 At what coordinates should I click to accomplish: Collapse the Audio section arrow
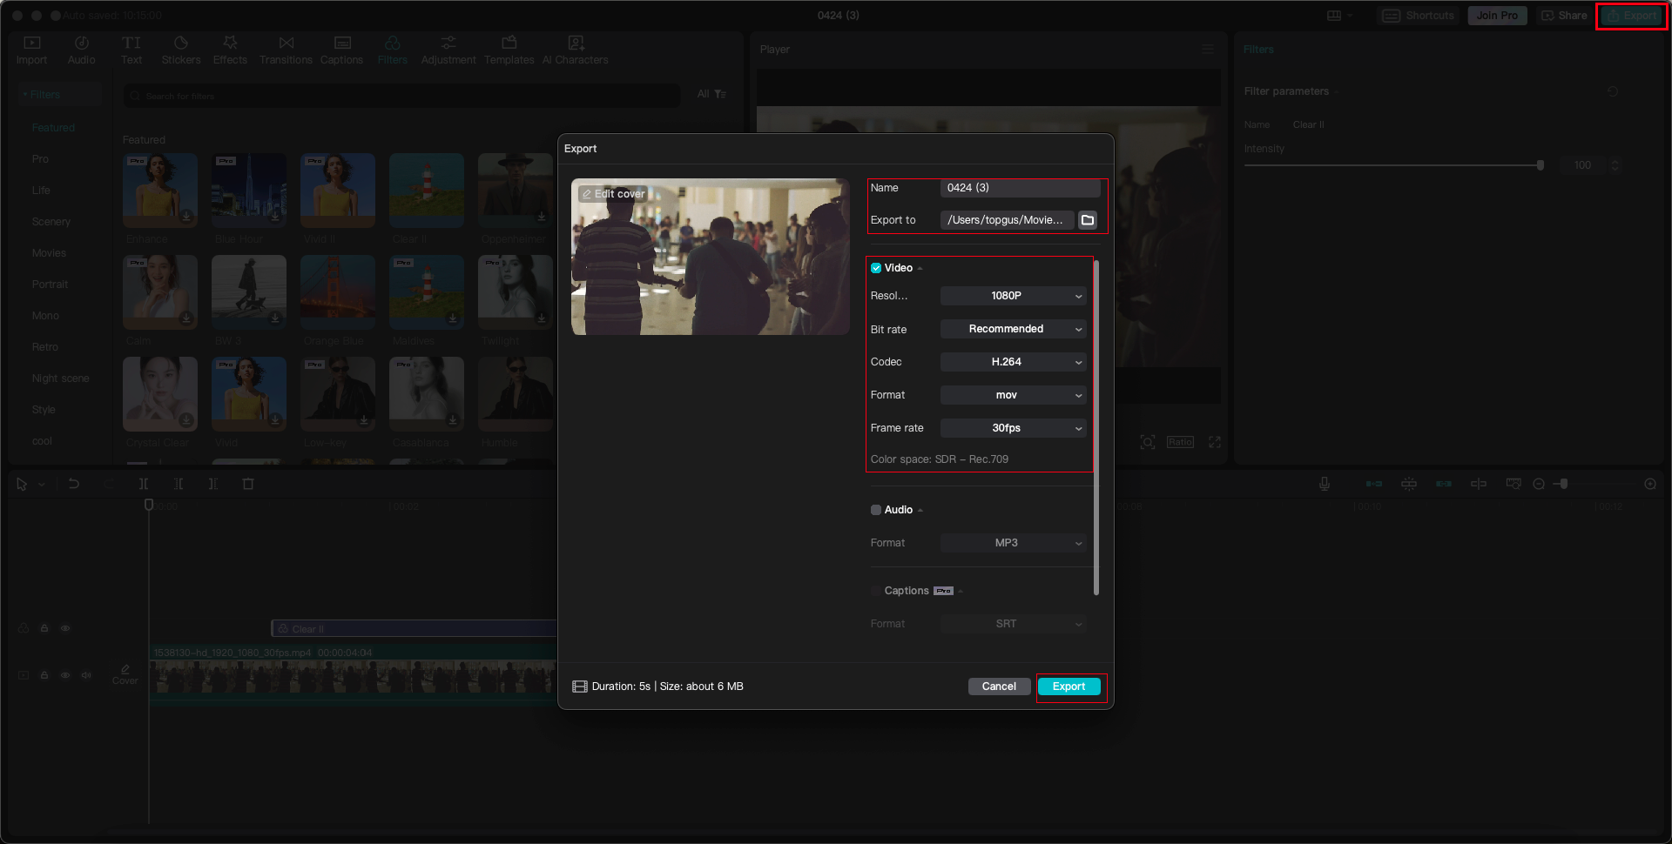pyautogui.click(x=920, y=511)
